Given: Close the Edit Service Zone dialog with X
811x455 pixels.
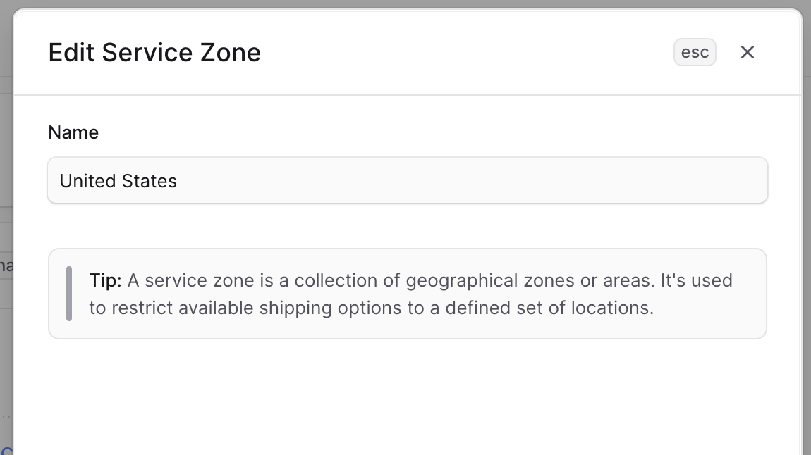Looking at the screenshot, I should [x=748, y=52].
